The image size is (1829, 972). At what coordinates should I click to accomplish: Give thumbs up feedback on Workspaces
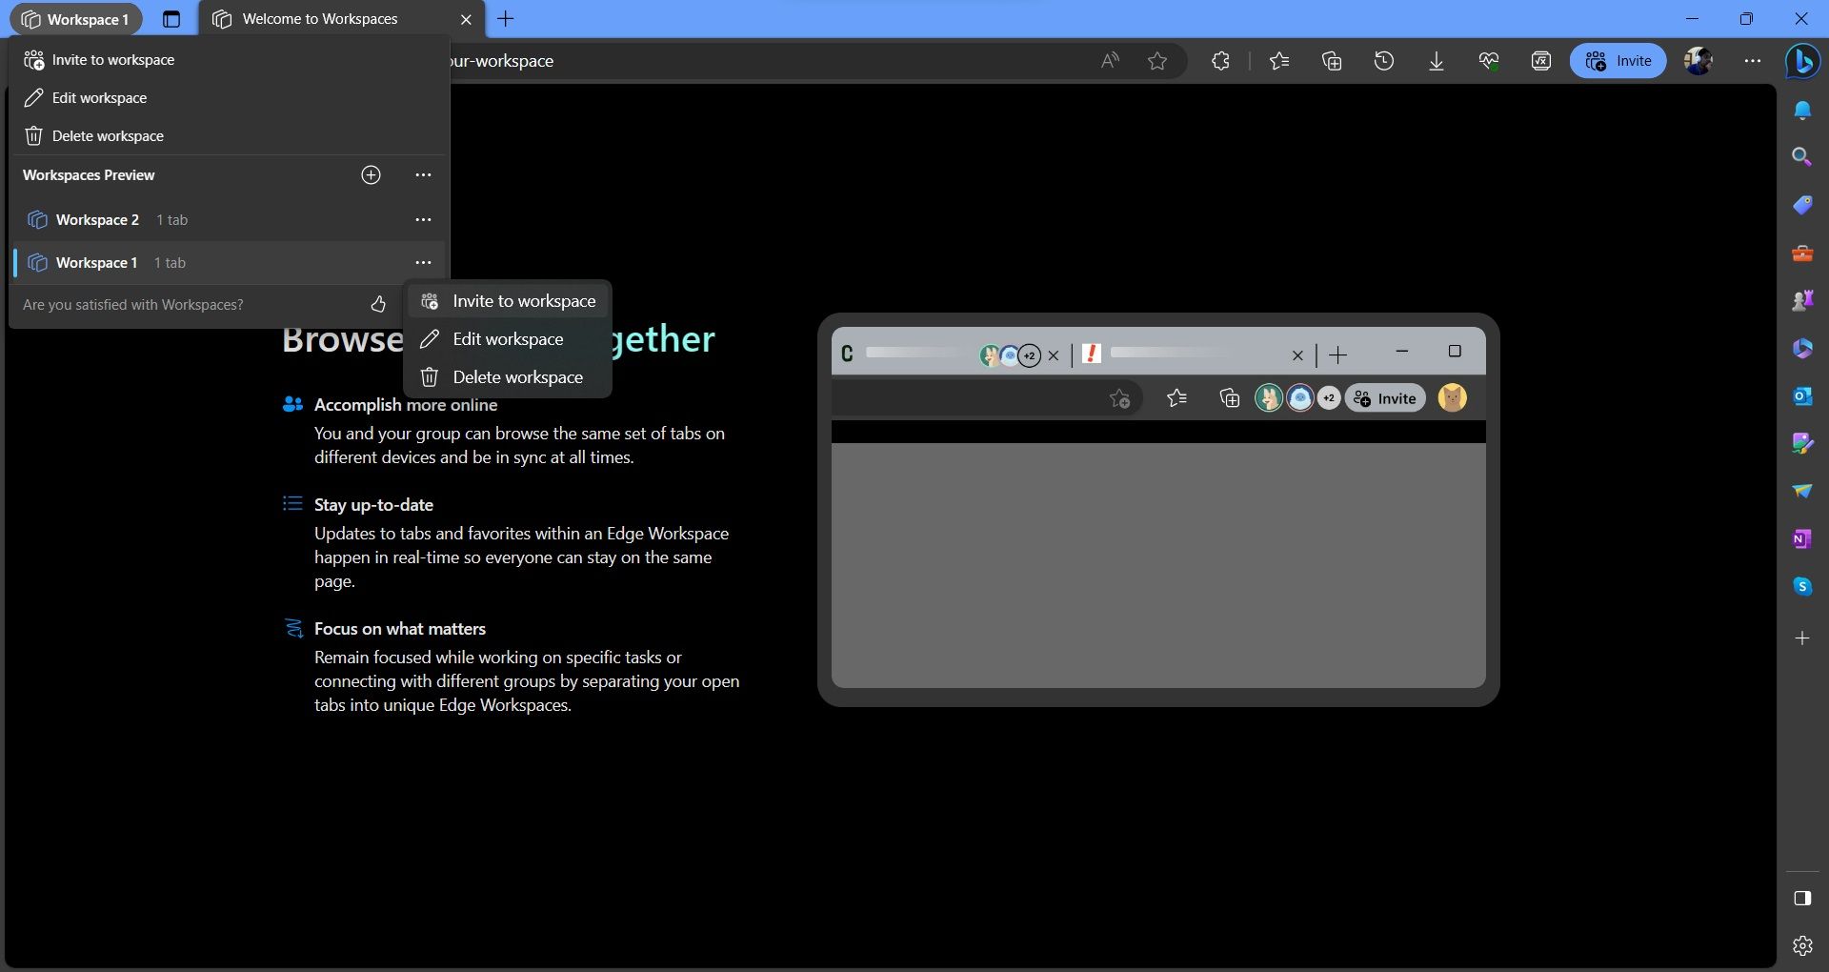[x=377, y=304]
